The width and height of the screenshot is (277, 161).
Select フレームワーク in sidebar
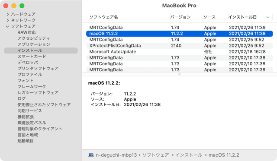click(32, 86)
